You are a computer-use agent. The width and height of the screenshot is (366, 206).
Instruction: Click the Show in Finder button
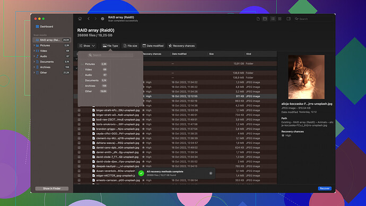pyautogui.click(x=52, y=188)
